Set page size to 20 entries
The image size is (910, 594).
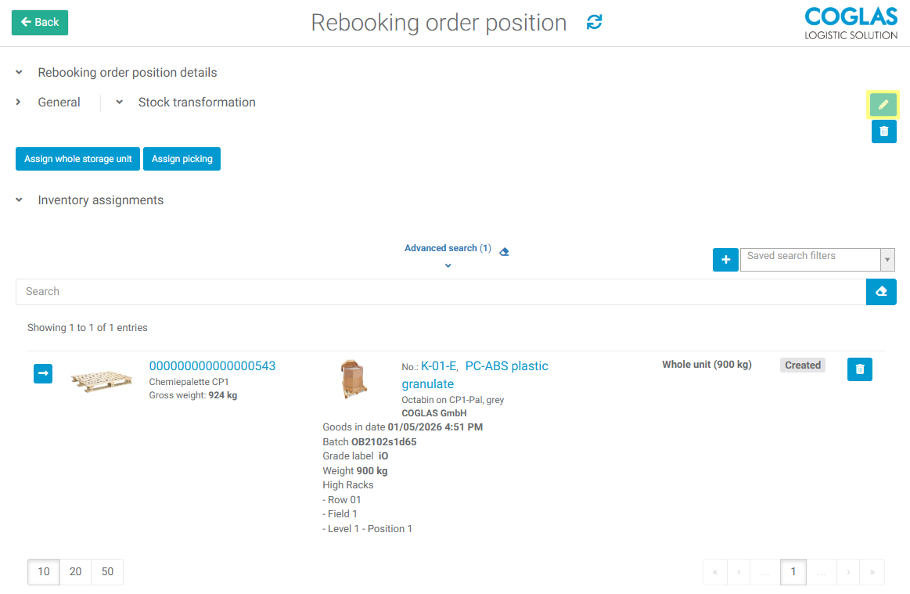[75, 572]
